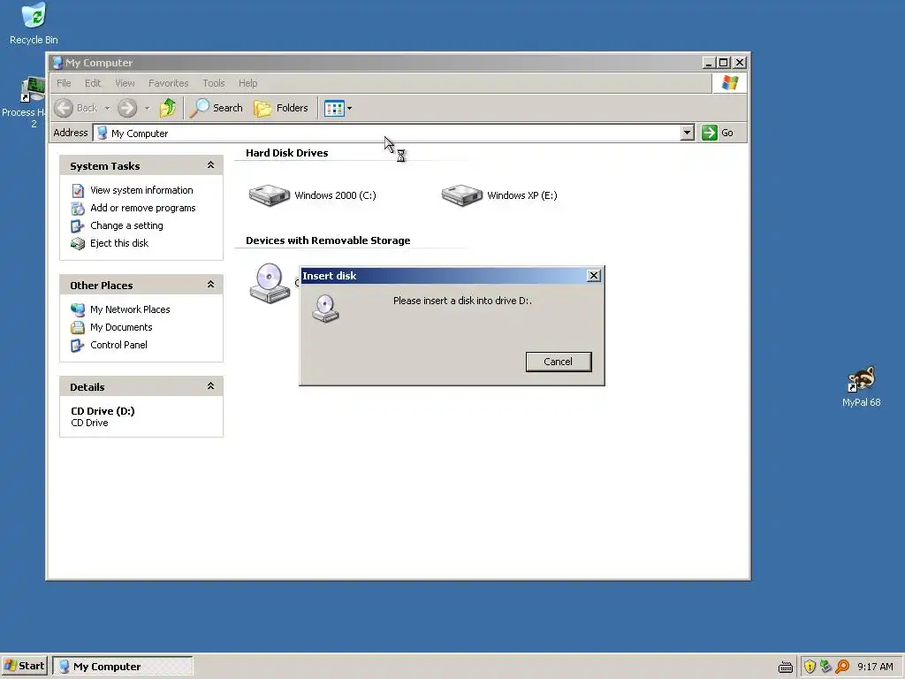Screen dimensions: 905x679
Task: Go up one folder level
Action: pyautogui.click(x=168, y=108)
